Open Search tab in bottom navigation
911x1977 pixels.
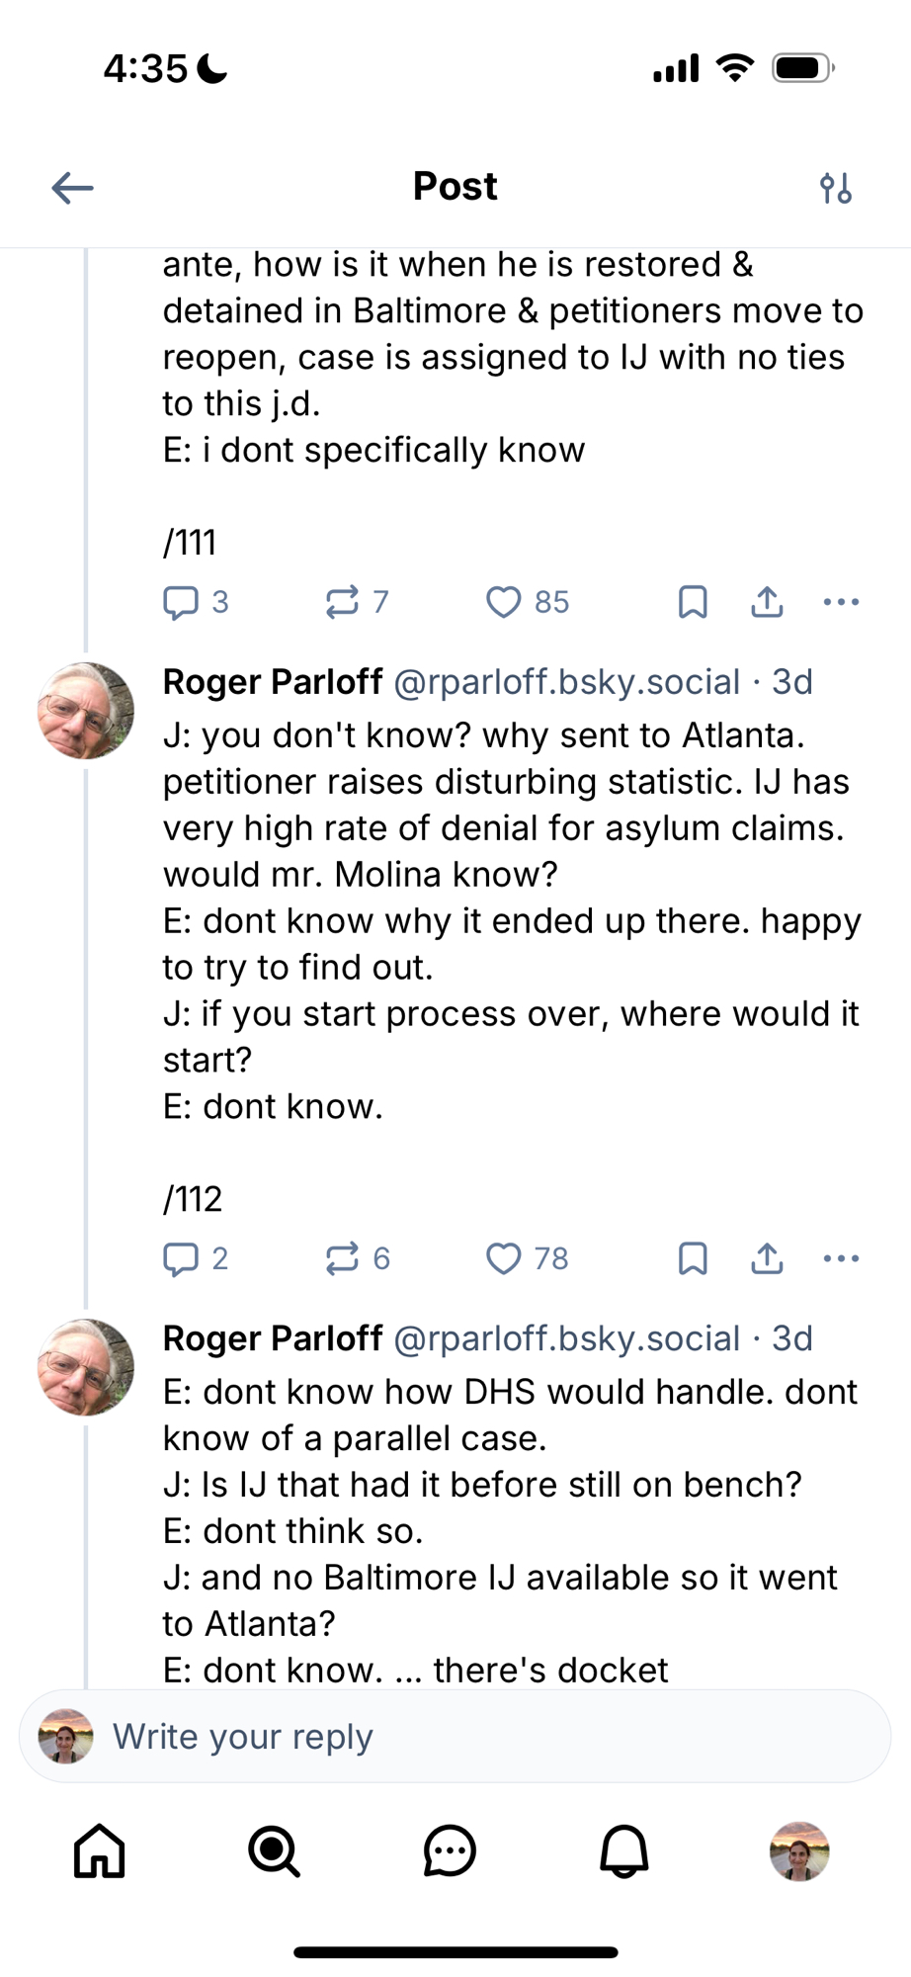[274, 1850]
